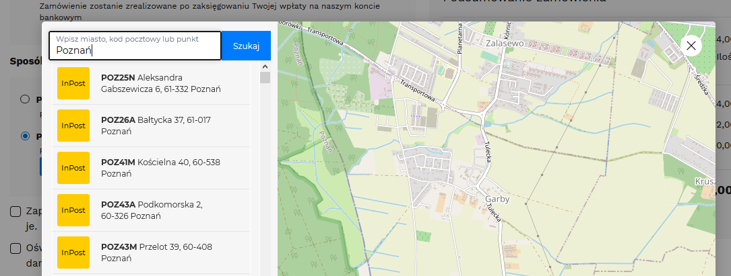This screenshot has height=276, width=731.
Task: Click the list scrollbar up arrow
Action: (x=265, y=66)
